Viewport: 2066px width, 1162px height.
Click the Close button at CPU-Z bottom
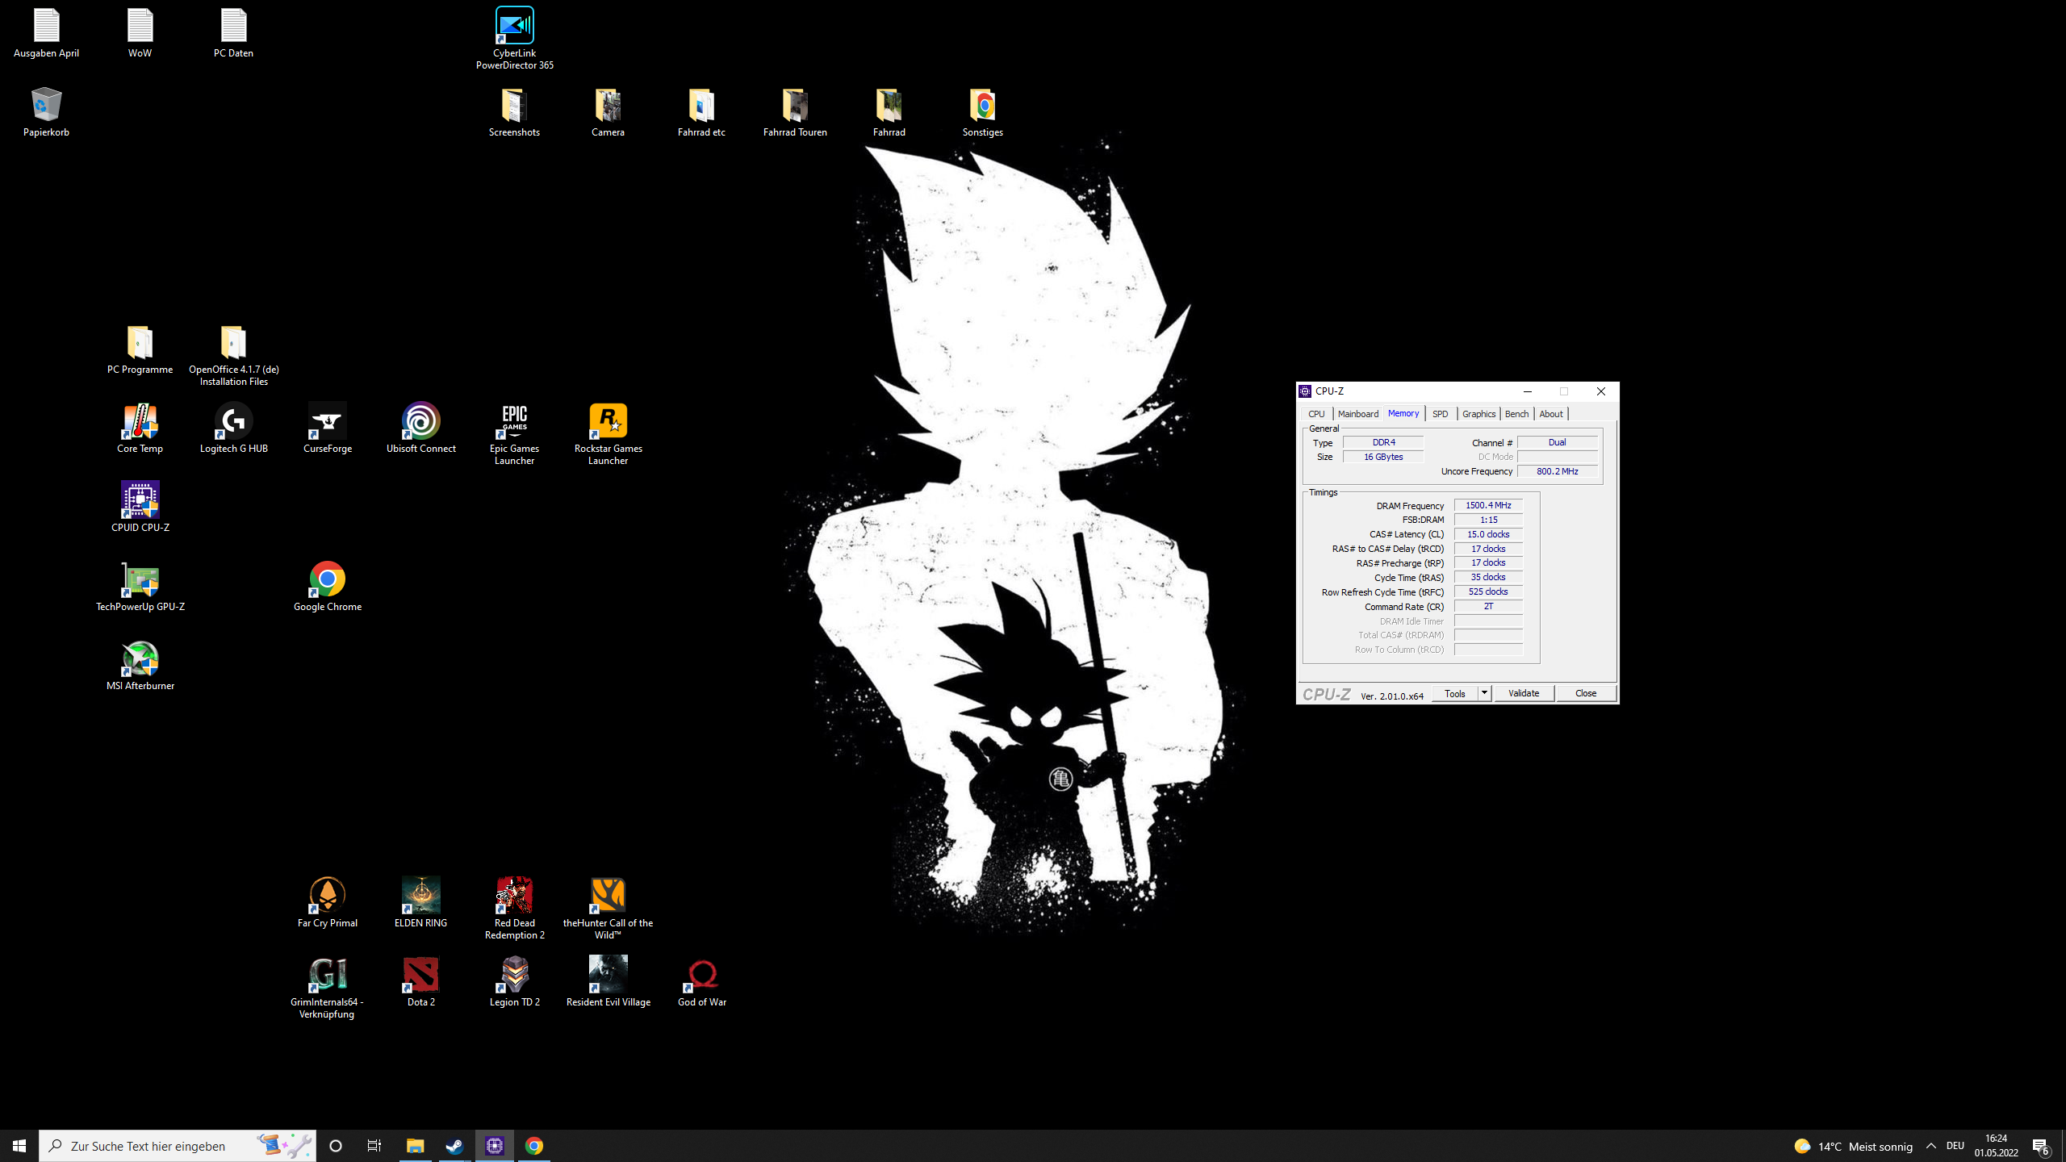(x=1585, y=693)
